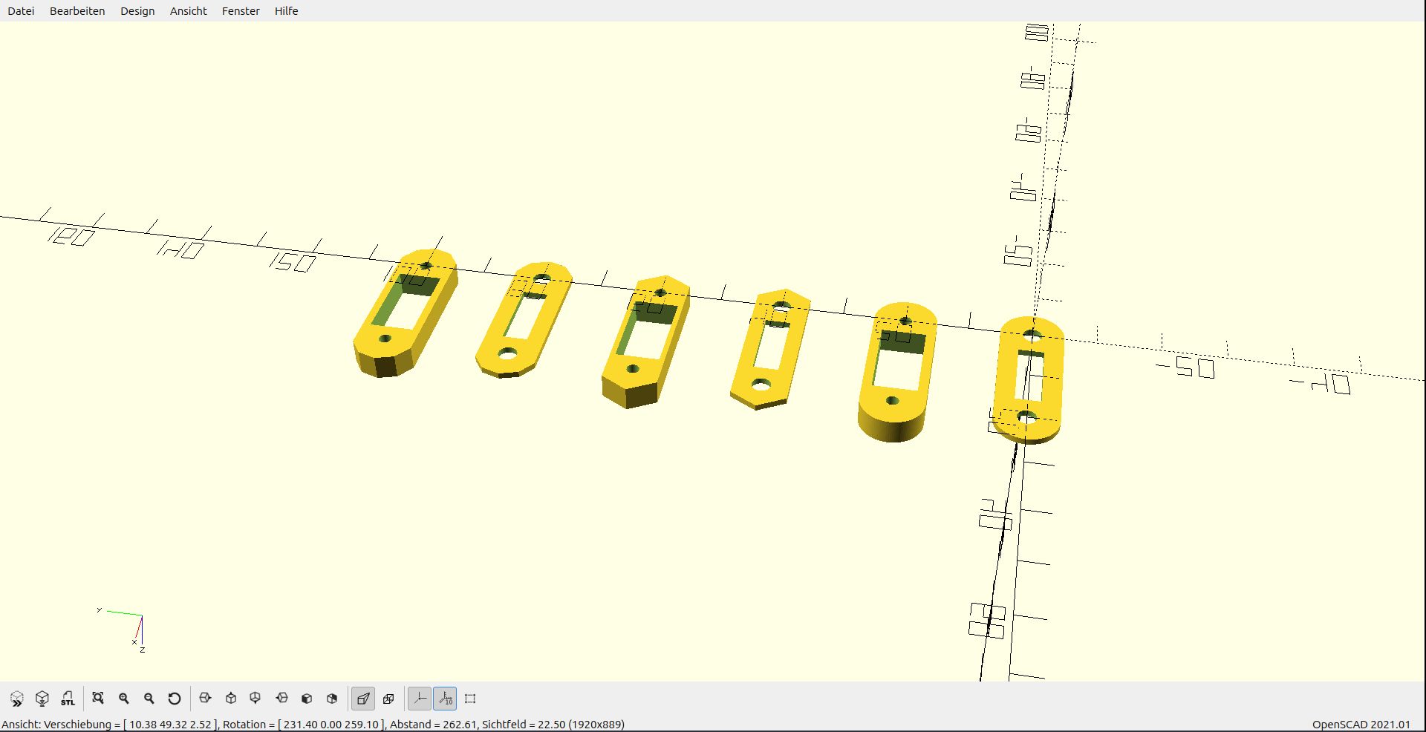
Task: Switch to the Bottom view
Action: 255,699
